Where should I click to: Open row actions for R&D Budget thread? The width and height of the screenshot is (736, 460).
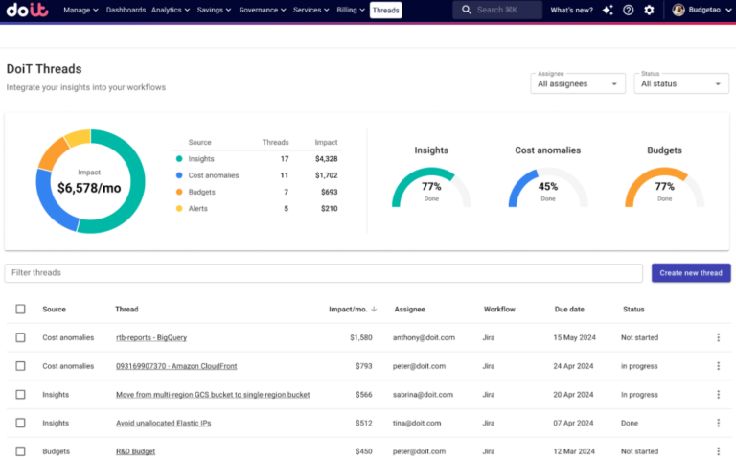(x=718, y=451)
